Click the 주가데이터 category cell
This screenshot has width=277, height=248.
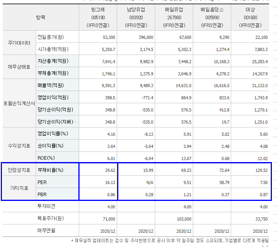[19, 43]
